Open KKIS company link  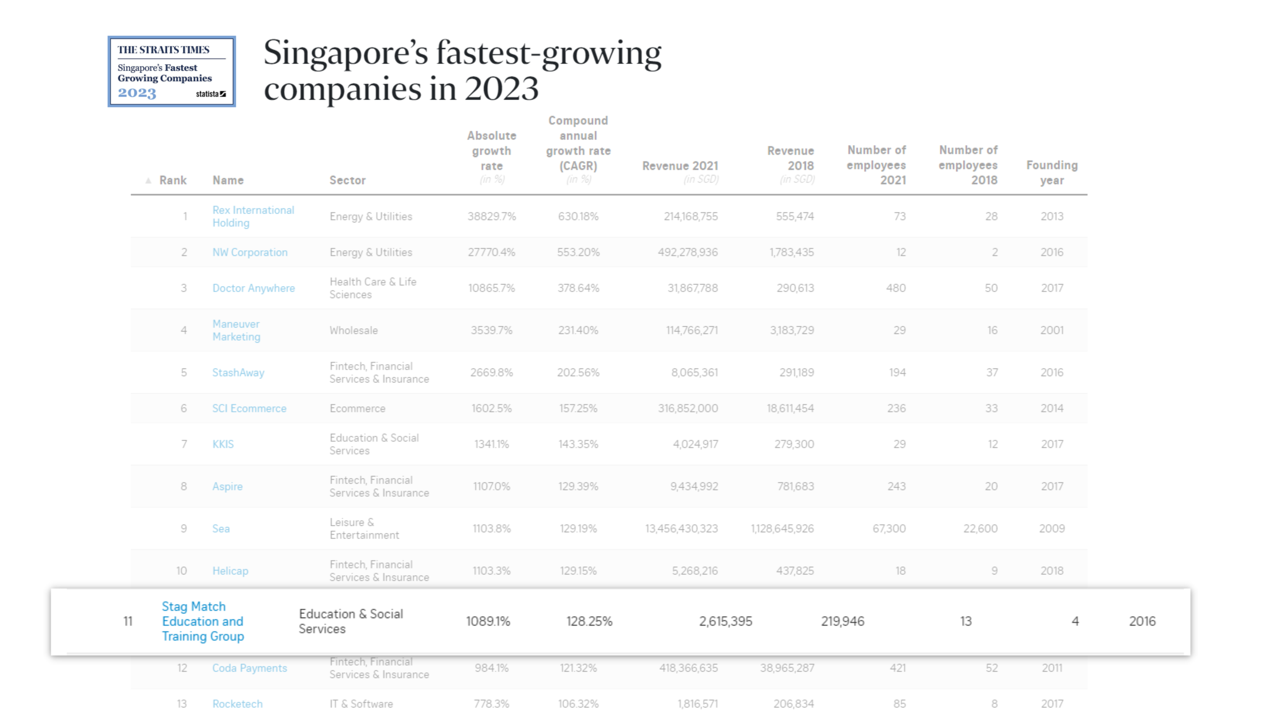pyautogui.click(x=223, y=444)
